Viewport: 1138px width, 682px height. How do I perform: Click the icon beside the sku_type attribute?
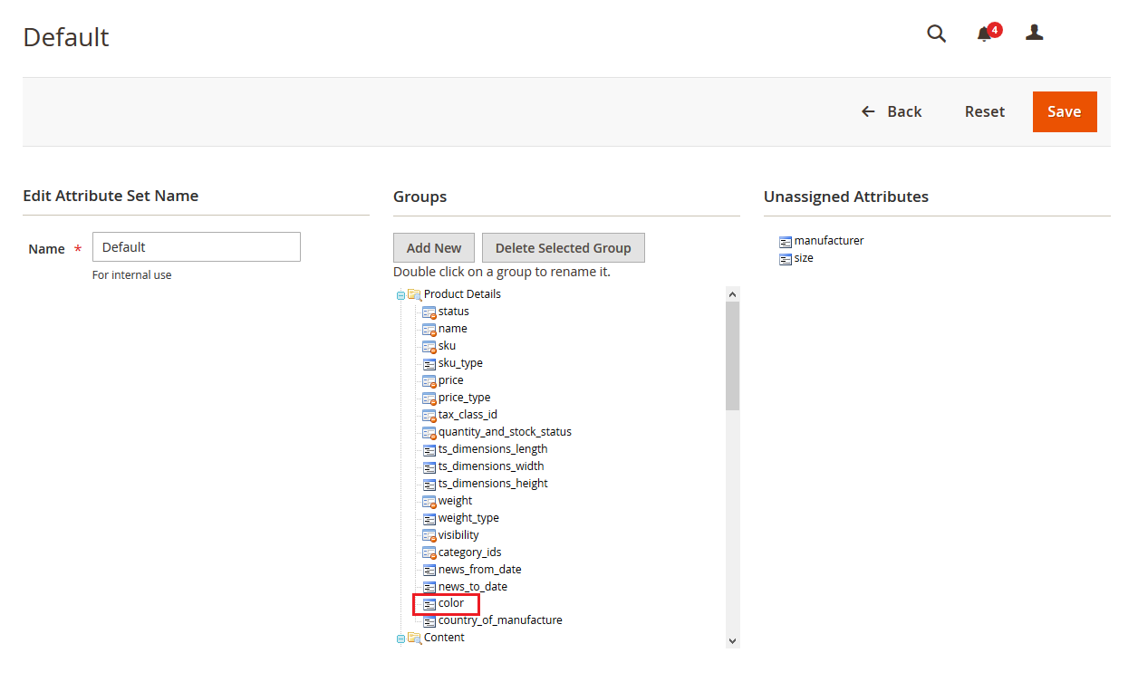[429, 363]
